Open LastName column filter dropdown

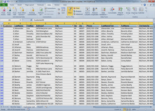[x=25, y=26]
